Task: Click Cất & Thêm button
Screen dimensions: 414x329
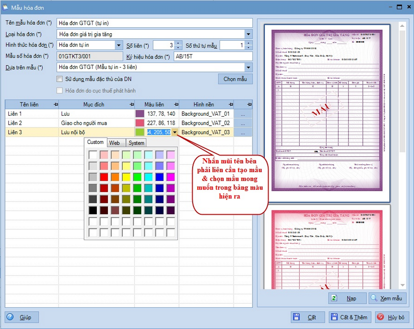Action: pos(350,317)
